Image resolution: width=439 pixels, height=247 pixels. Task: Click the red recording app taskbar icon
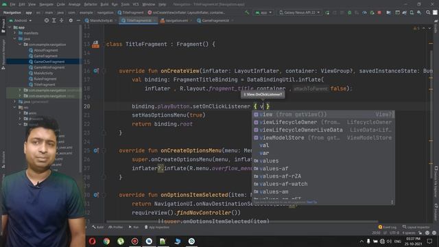(x=134, y=241)
